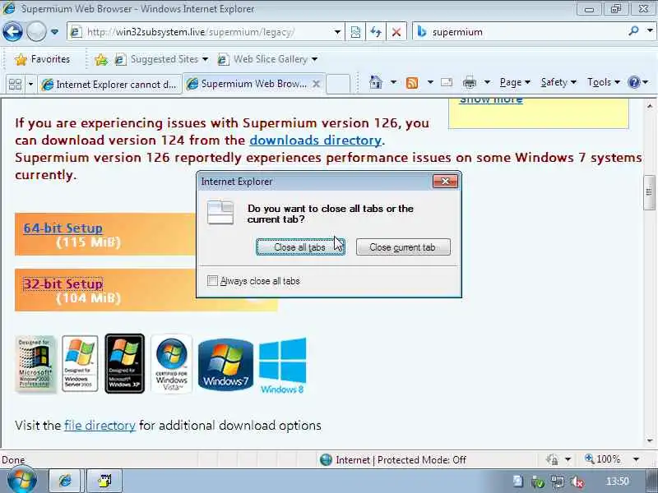The image size is (658, 493).
Task: Click the Quick Tabs grid icon
Action: point(15,85)
